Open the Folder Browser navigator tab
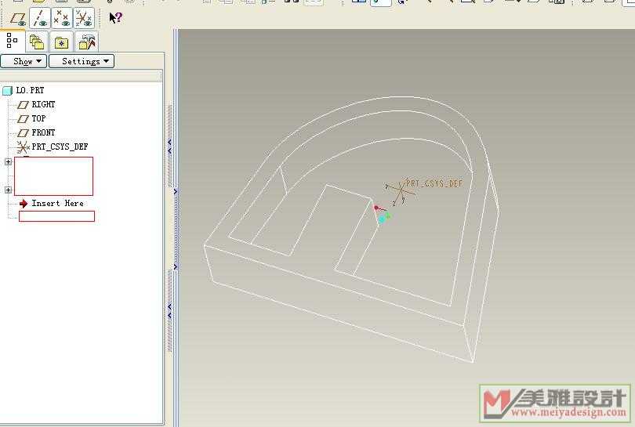 [36, 42]
